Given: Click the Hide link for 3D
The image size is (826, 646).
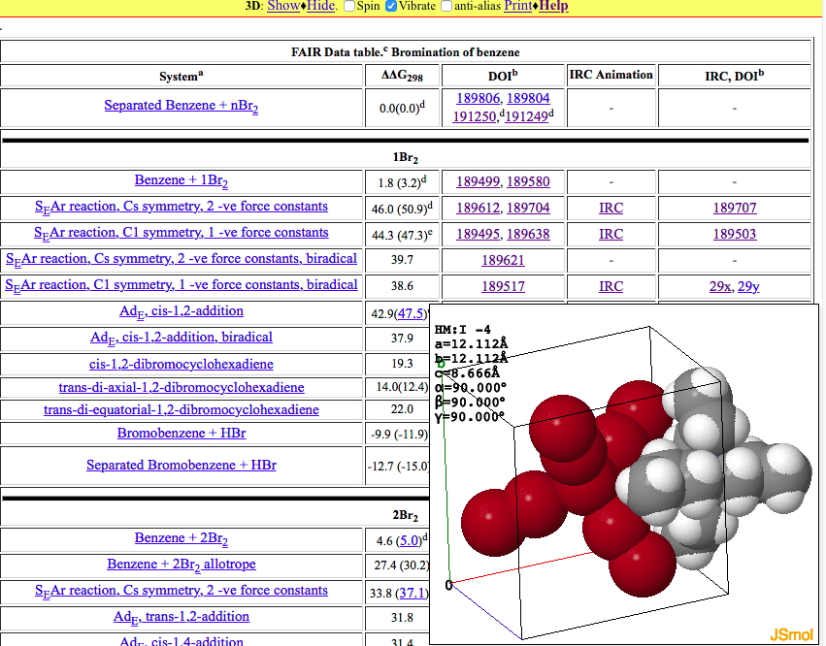Looking at the screenshot, I should tap(321, 6).
